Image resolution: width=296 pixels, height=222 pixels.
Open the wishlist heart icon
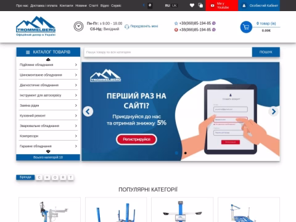192,6
